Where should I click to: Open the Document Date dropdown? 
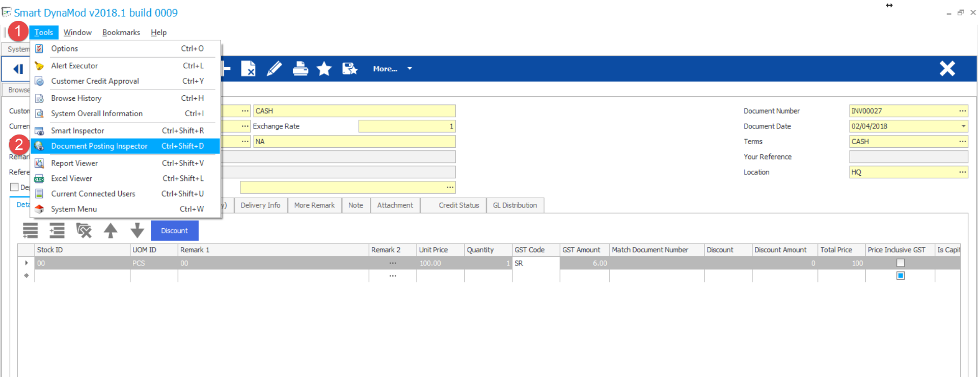tap(963, 126)
